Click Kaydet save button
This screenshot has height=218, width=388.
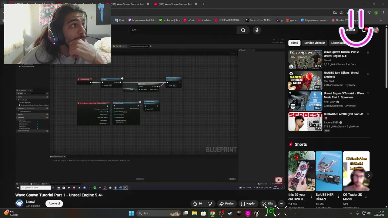pos(248,203)
